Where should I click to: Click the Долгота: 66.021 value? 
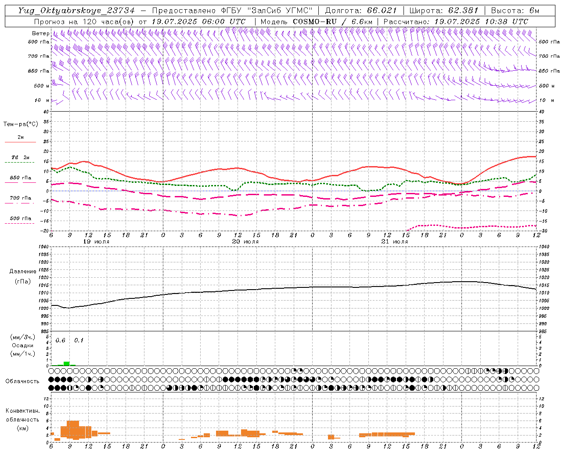coord(361,11)
